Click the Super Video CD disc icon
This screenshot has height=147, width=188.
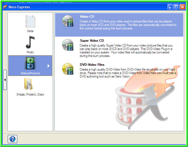pyautogui.click(x=68, y=45)
